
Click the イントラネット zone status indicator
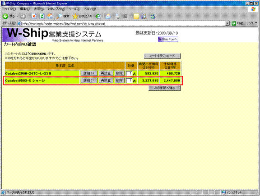232,192
